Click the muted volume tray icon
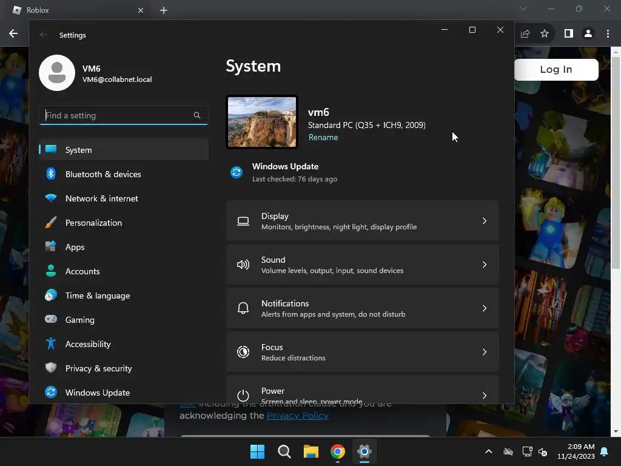 543,451
